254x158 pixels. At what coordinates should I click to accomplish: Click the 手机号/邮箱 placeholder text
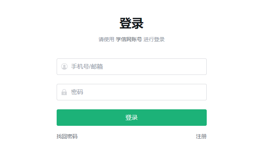(87, 67)
